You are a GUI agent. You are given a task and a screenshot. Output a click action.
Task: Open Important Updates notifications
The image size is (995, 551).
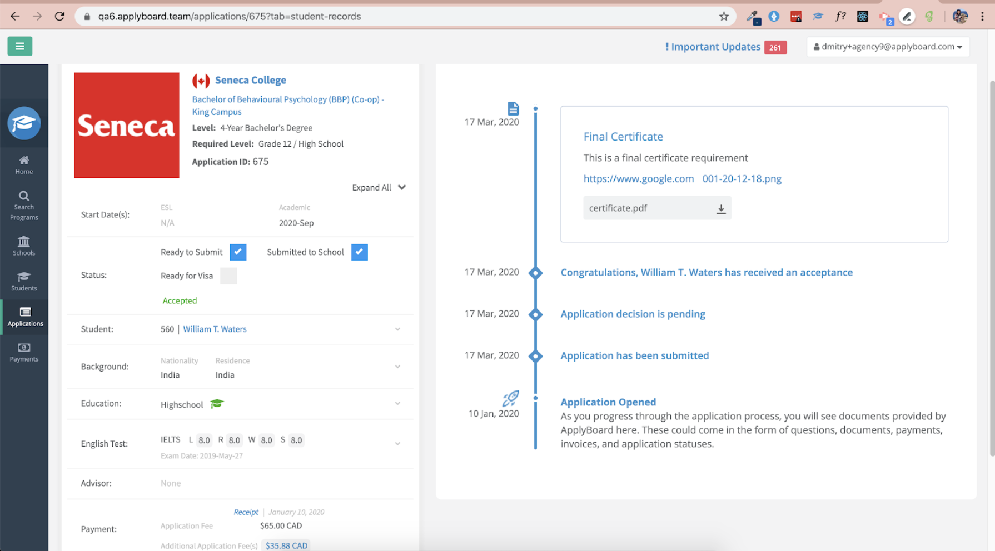point(713,47)
